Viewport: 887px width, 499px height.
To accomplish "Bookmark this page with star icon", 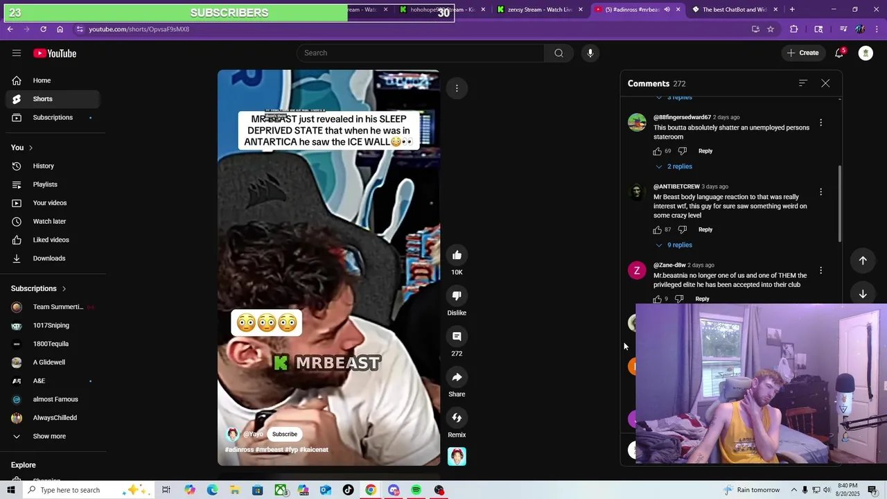I will 771,29.
